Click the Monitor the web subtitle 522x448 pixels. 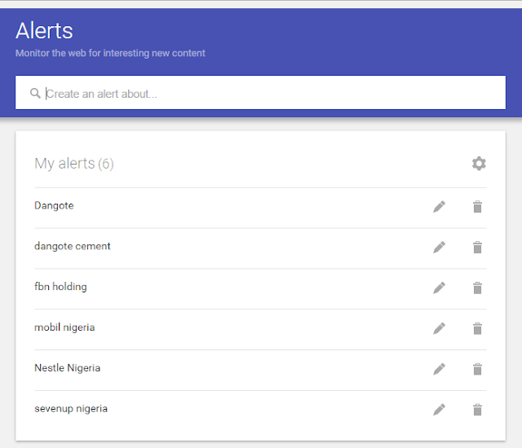point(110,53)
